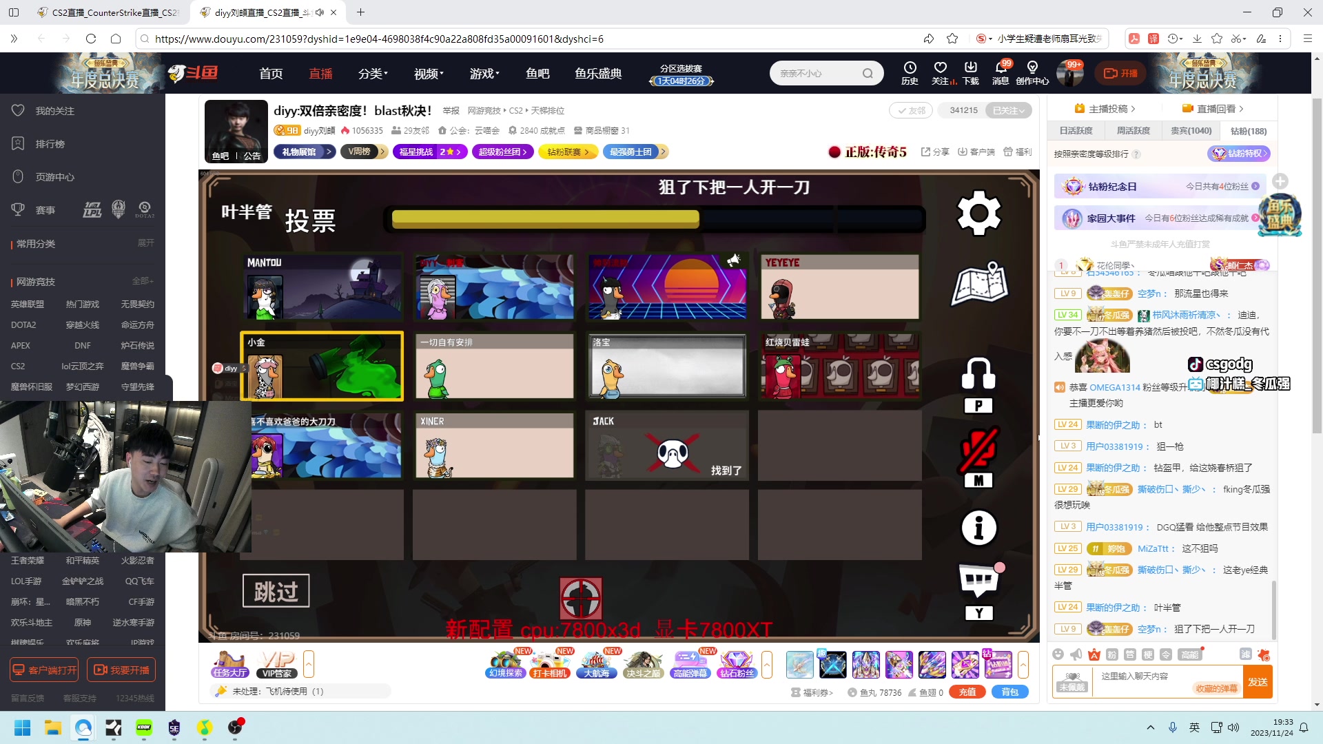
Task: Open the emoji picker in chat toolbar
Action: tap(1058, 654)
